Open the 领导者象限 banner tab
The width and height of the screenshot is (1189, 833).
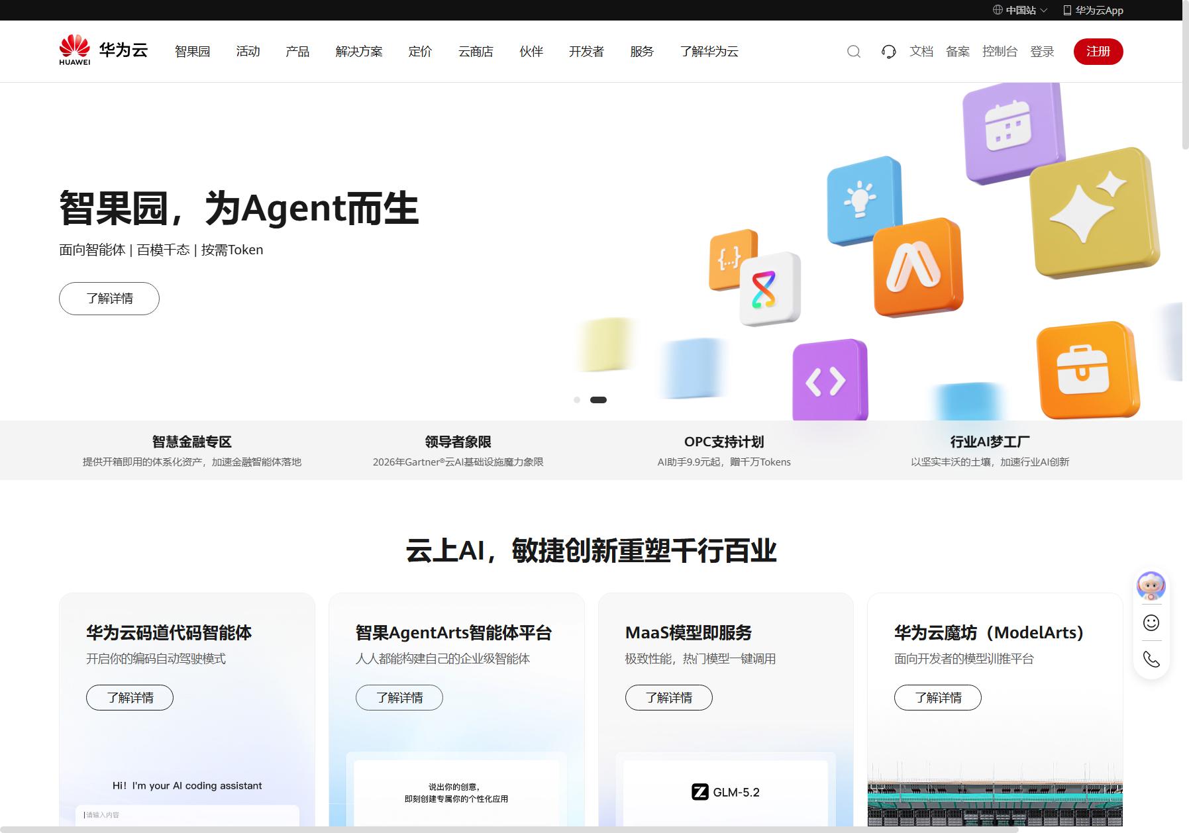[x=458, y=450]
